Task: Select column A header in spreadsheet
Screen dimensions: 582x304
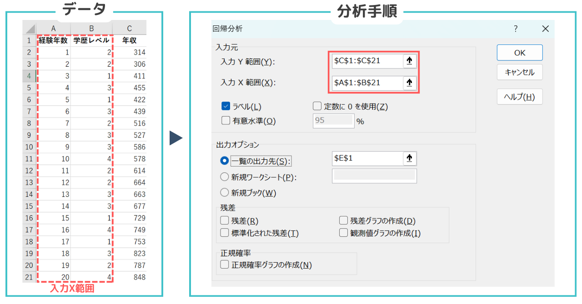Action: pos(54,29)
